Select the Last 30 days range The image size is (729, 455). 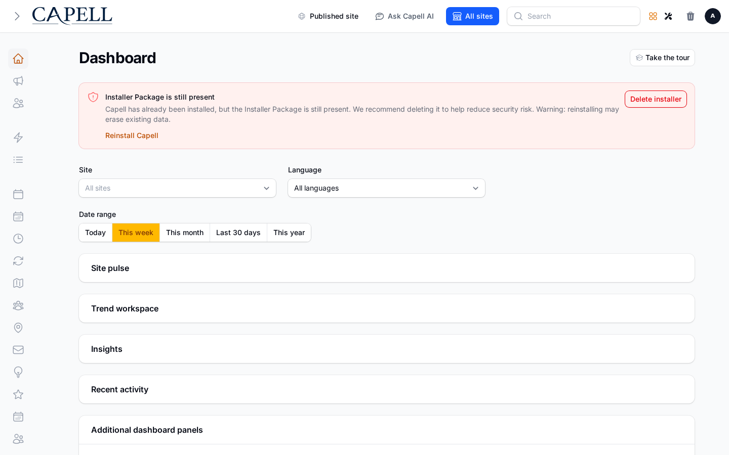[x=238, y=233]
